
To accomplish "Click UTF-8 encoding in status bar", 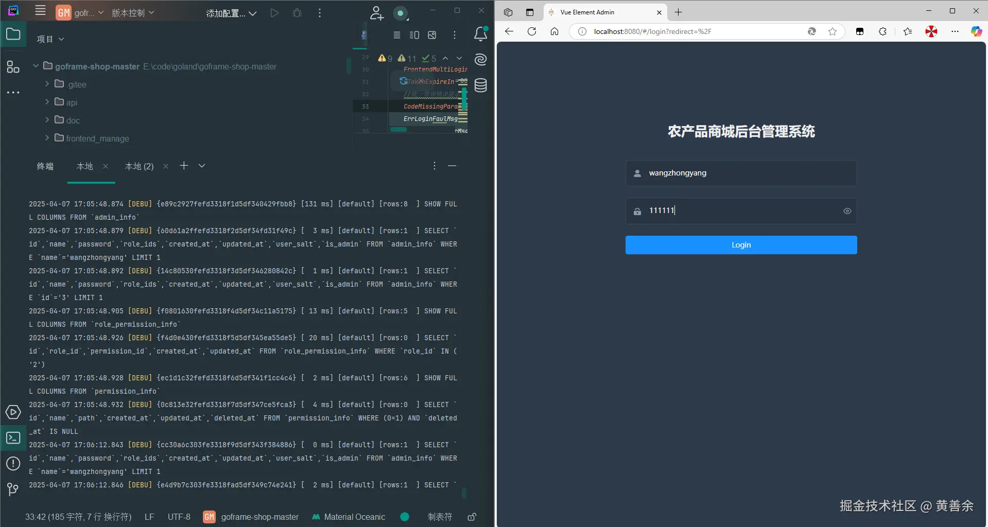I will point(179,517).
